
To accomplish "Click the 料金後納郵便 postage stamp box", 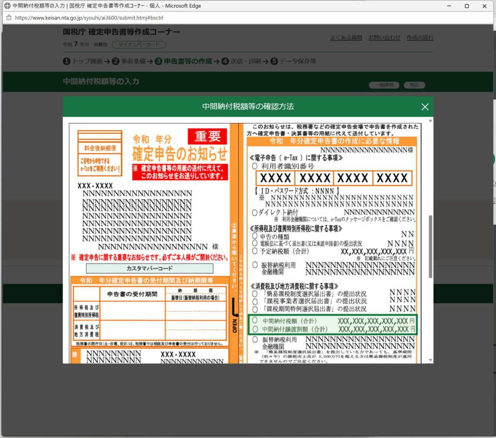I will click(99, 148).
